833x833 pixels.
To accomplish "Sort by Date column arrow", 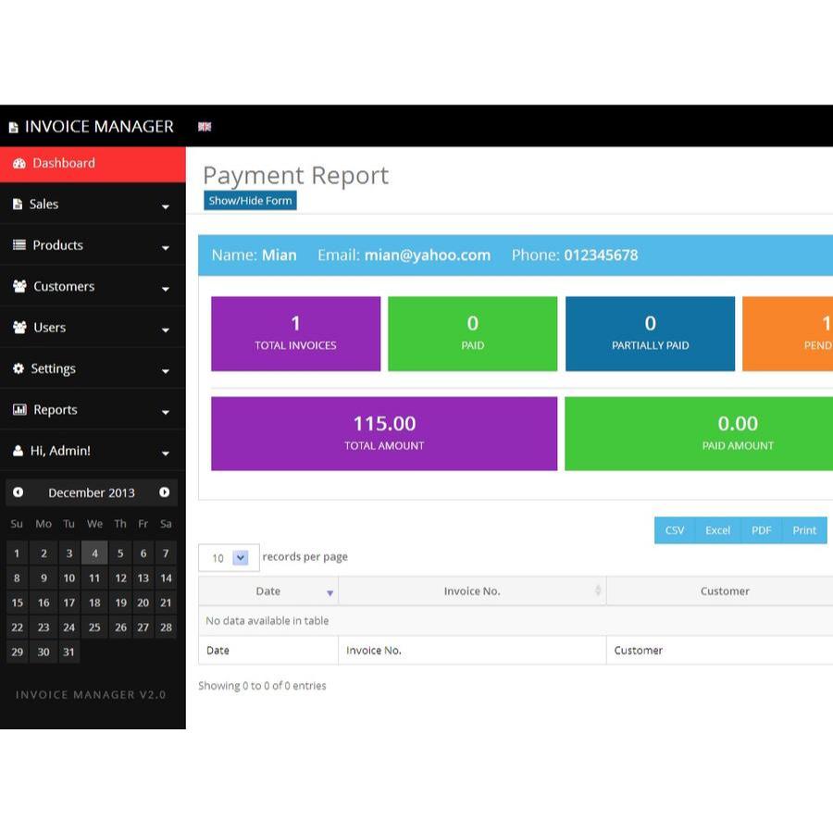I will coord(329,593).
